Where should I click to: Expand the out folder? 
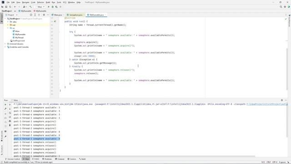pos(8,25)
